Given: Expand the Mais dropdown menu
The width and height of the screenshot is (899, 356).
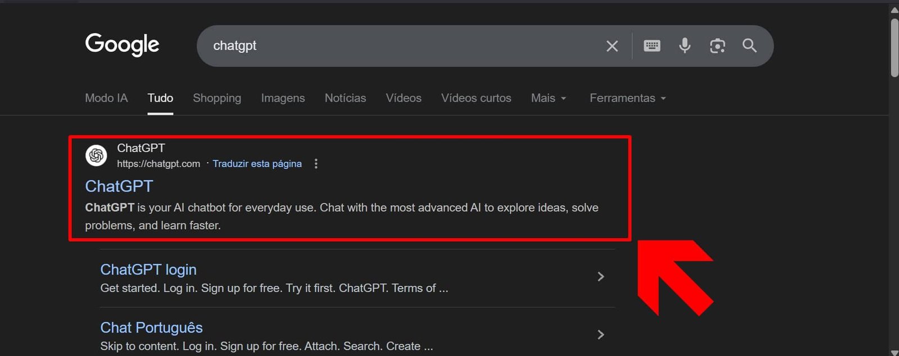Looking at the screenshot, I should (x=548, y=98).
